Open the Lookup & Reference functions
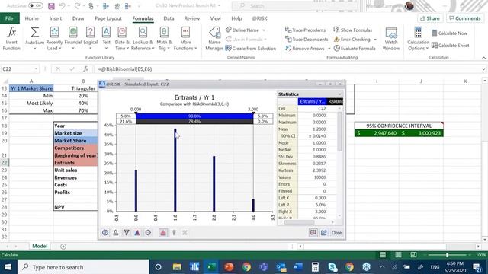Screen dimensions: 488x274 point(143,39)
